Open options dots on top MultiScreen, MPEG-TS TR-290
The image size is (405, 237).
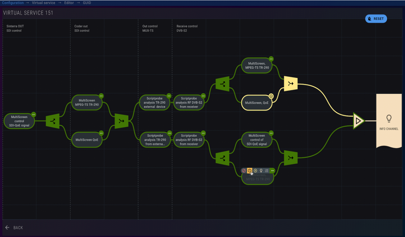pyautogui.click(x=271, y=59)
